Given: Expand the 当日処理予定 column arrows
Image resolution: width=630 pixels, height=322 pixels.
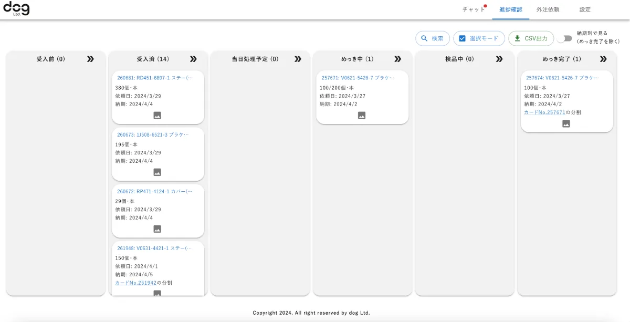Looking at the screenshot, I should pos(298,59).
